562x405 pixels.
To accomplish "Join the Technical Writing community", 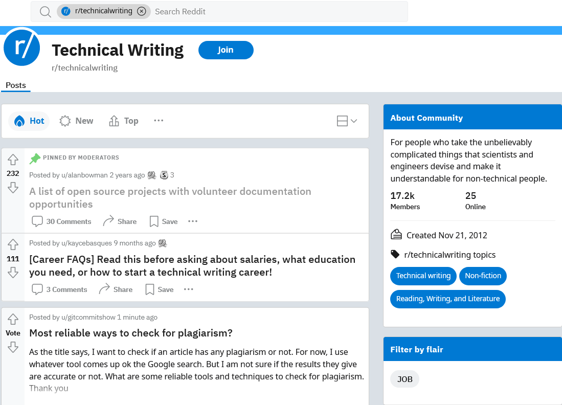I will pos(226,50).
